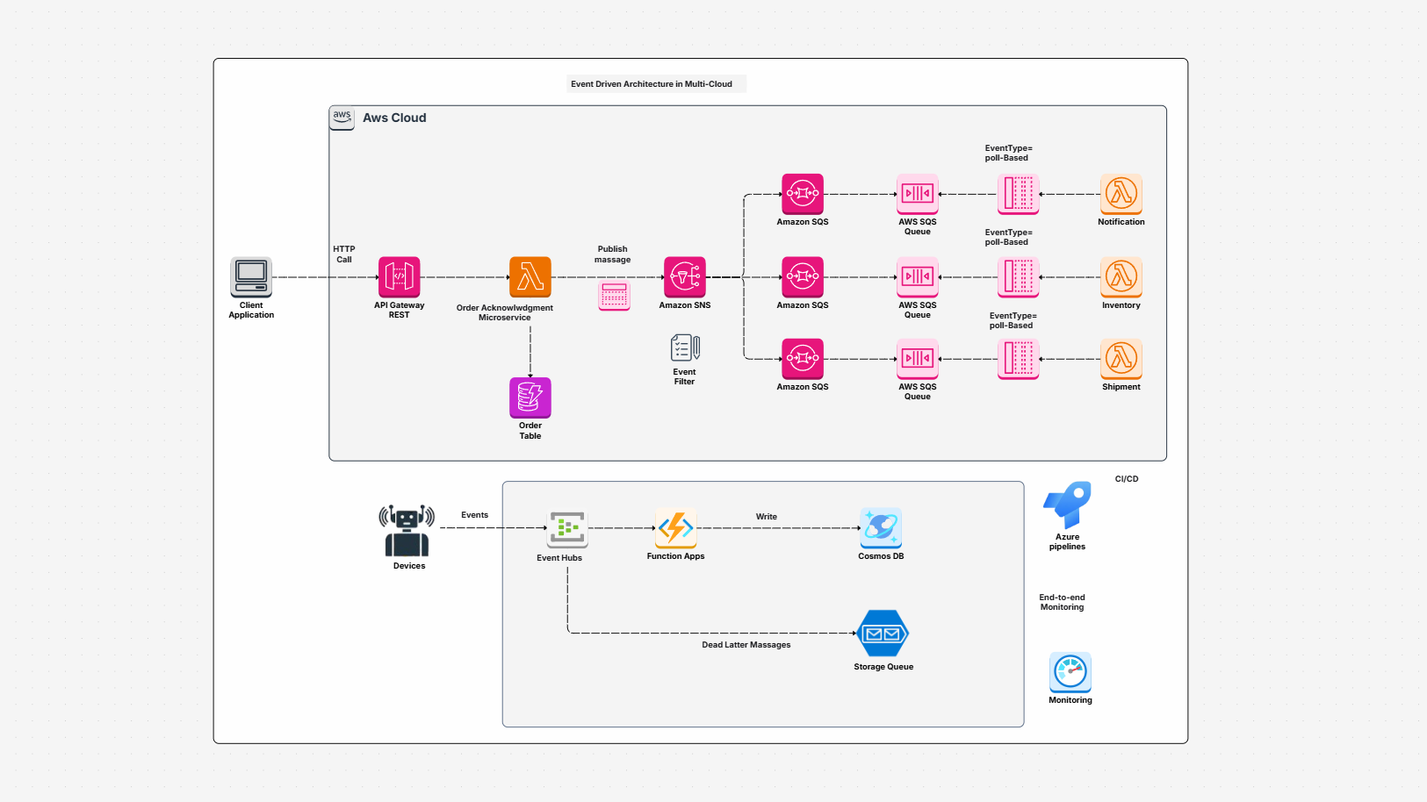Select poll-based event source icon beside Inventory

[1019, 277]
